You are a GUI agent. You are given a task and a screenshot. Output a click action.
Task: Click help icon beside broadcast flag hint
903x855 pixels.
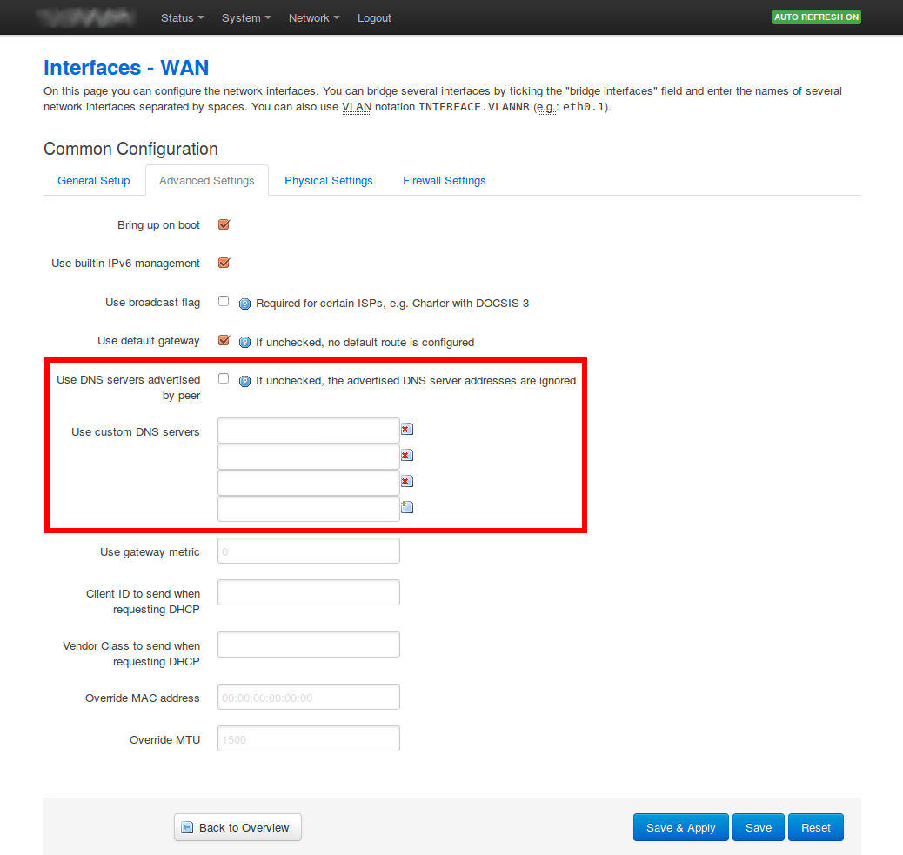point(244,304)
